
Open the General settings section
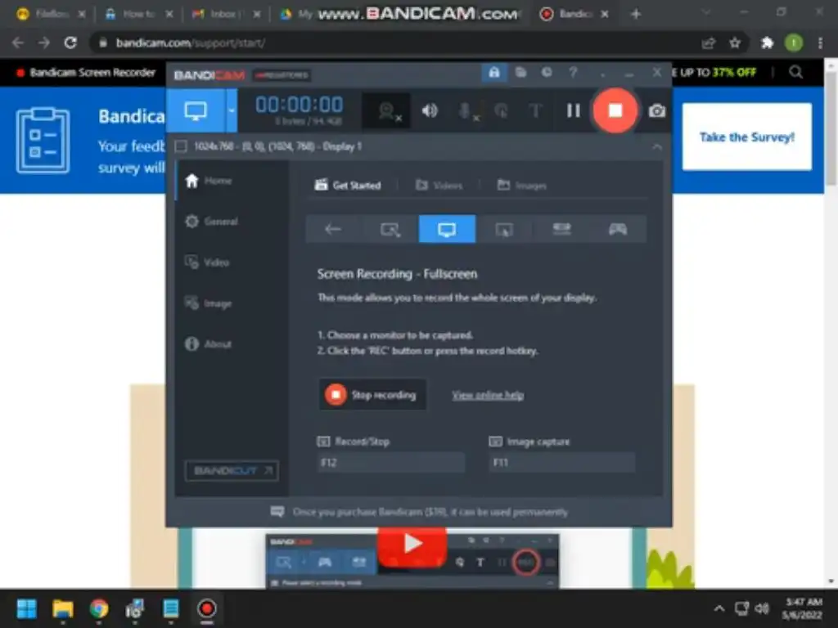pyautogui.click(x=212, y=222)
